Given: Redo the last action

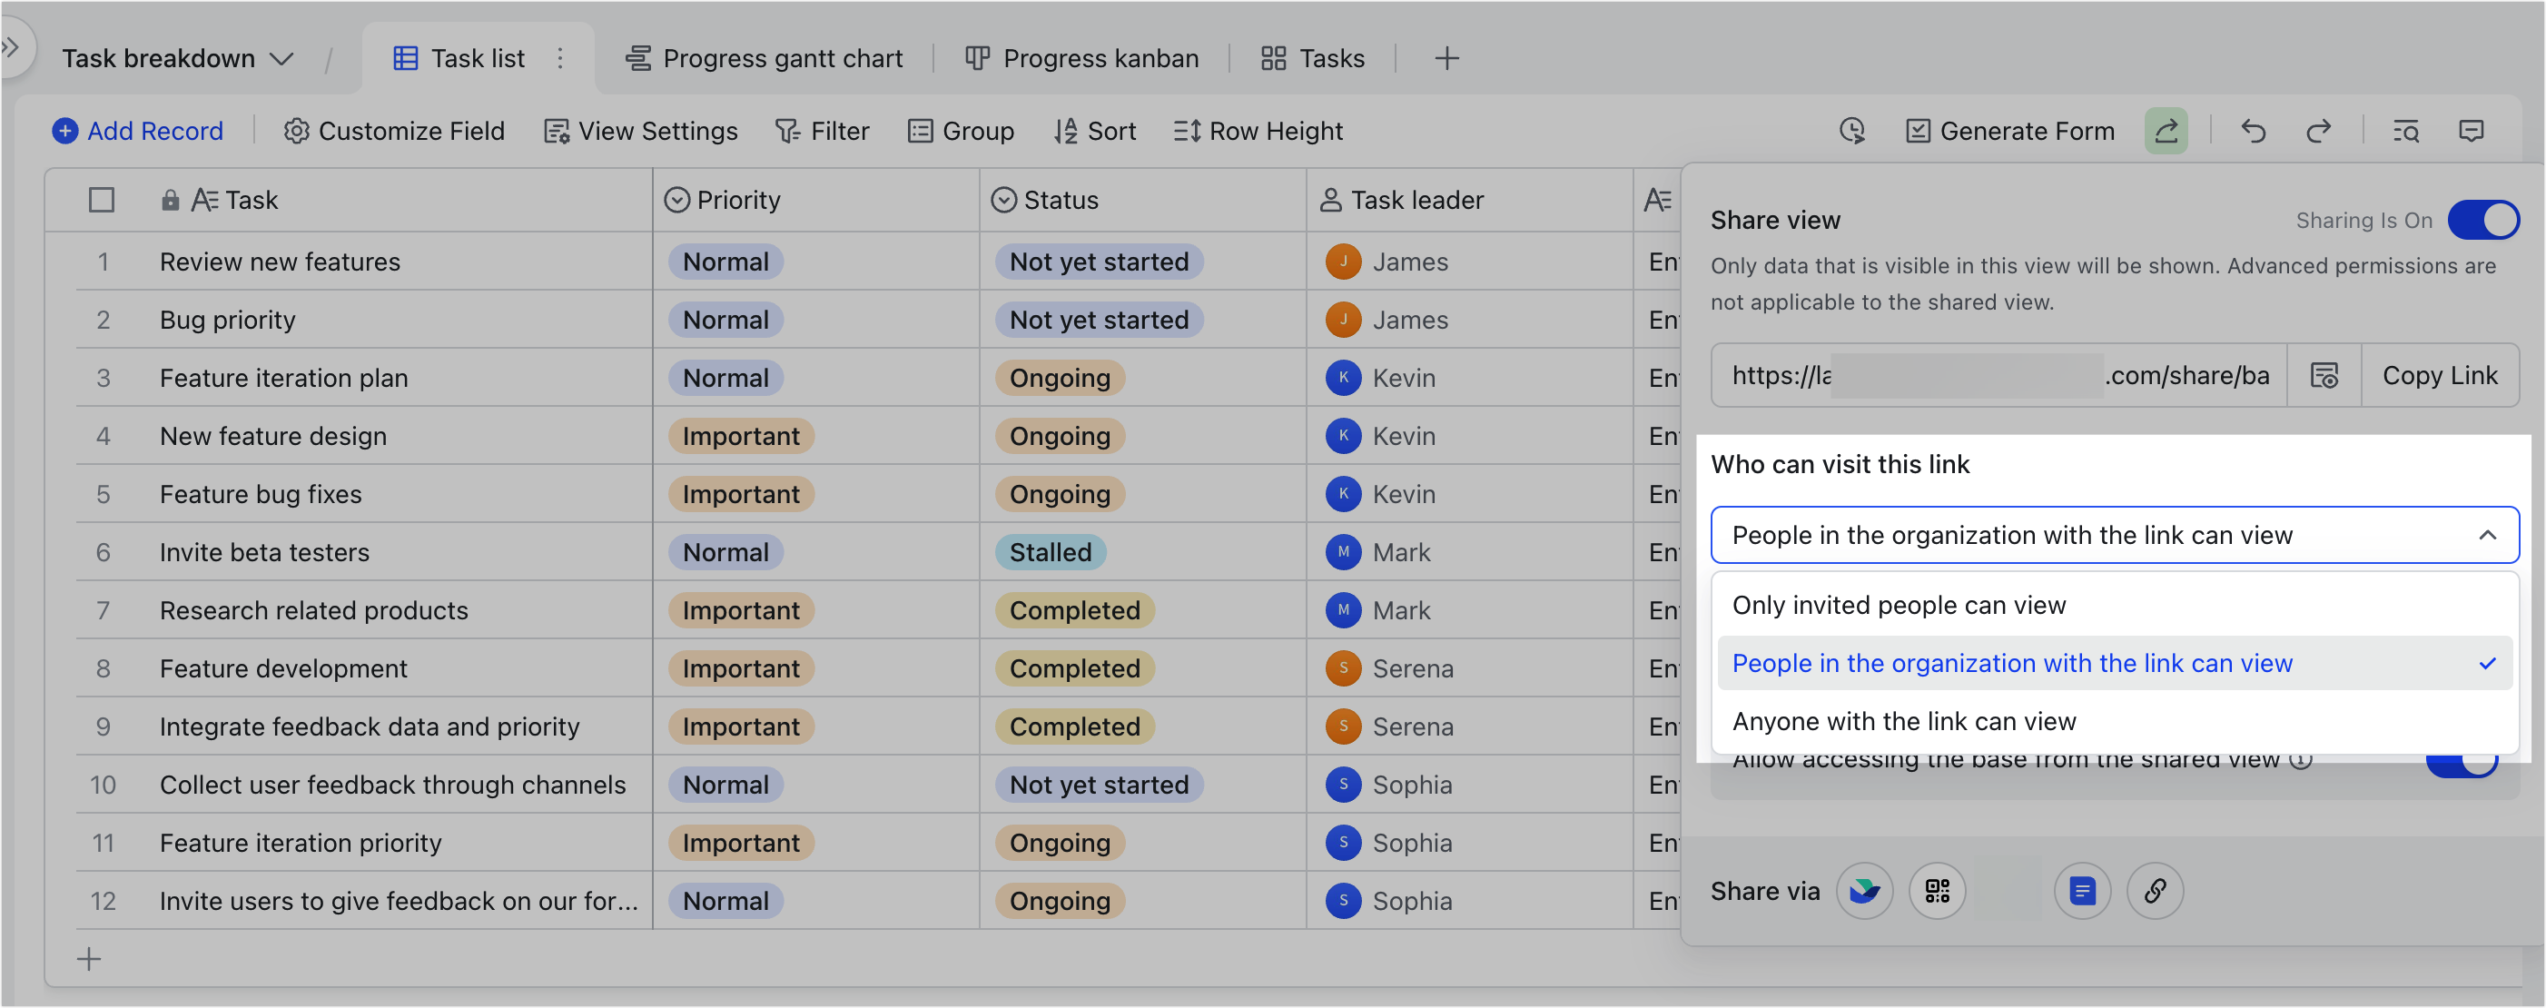Looking at the screenshot, I should tap(2318, 131).
